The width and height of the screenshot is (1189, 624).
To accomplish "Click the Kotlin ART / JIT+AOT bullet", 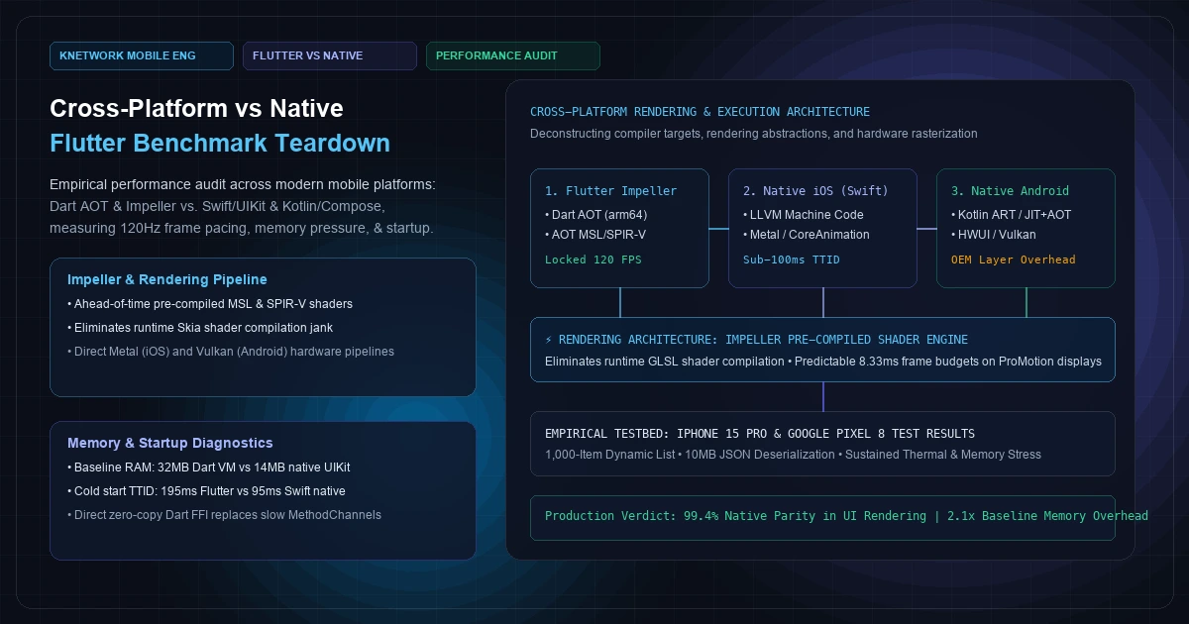I will pyautogui.click(x=1011, y=214).
